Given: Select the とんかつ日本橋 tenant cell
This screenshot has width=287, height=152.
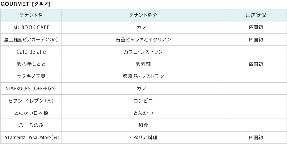Looking at the screenshot, I should point(31,113).
